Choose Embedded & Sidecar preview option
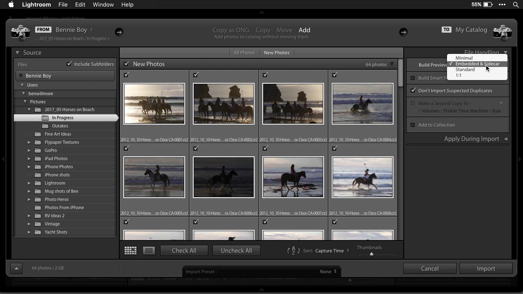523x294 pixels. pos(477,64)
